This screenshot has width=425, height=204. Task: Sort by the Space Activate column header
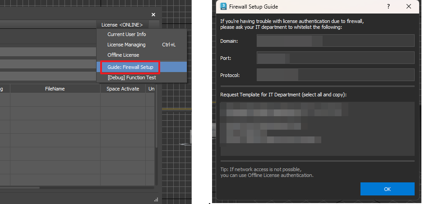123,89
